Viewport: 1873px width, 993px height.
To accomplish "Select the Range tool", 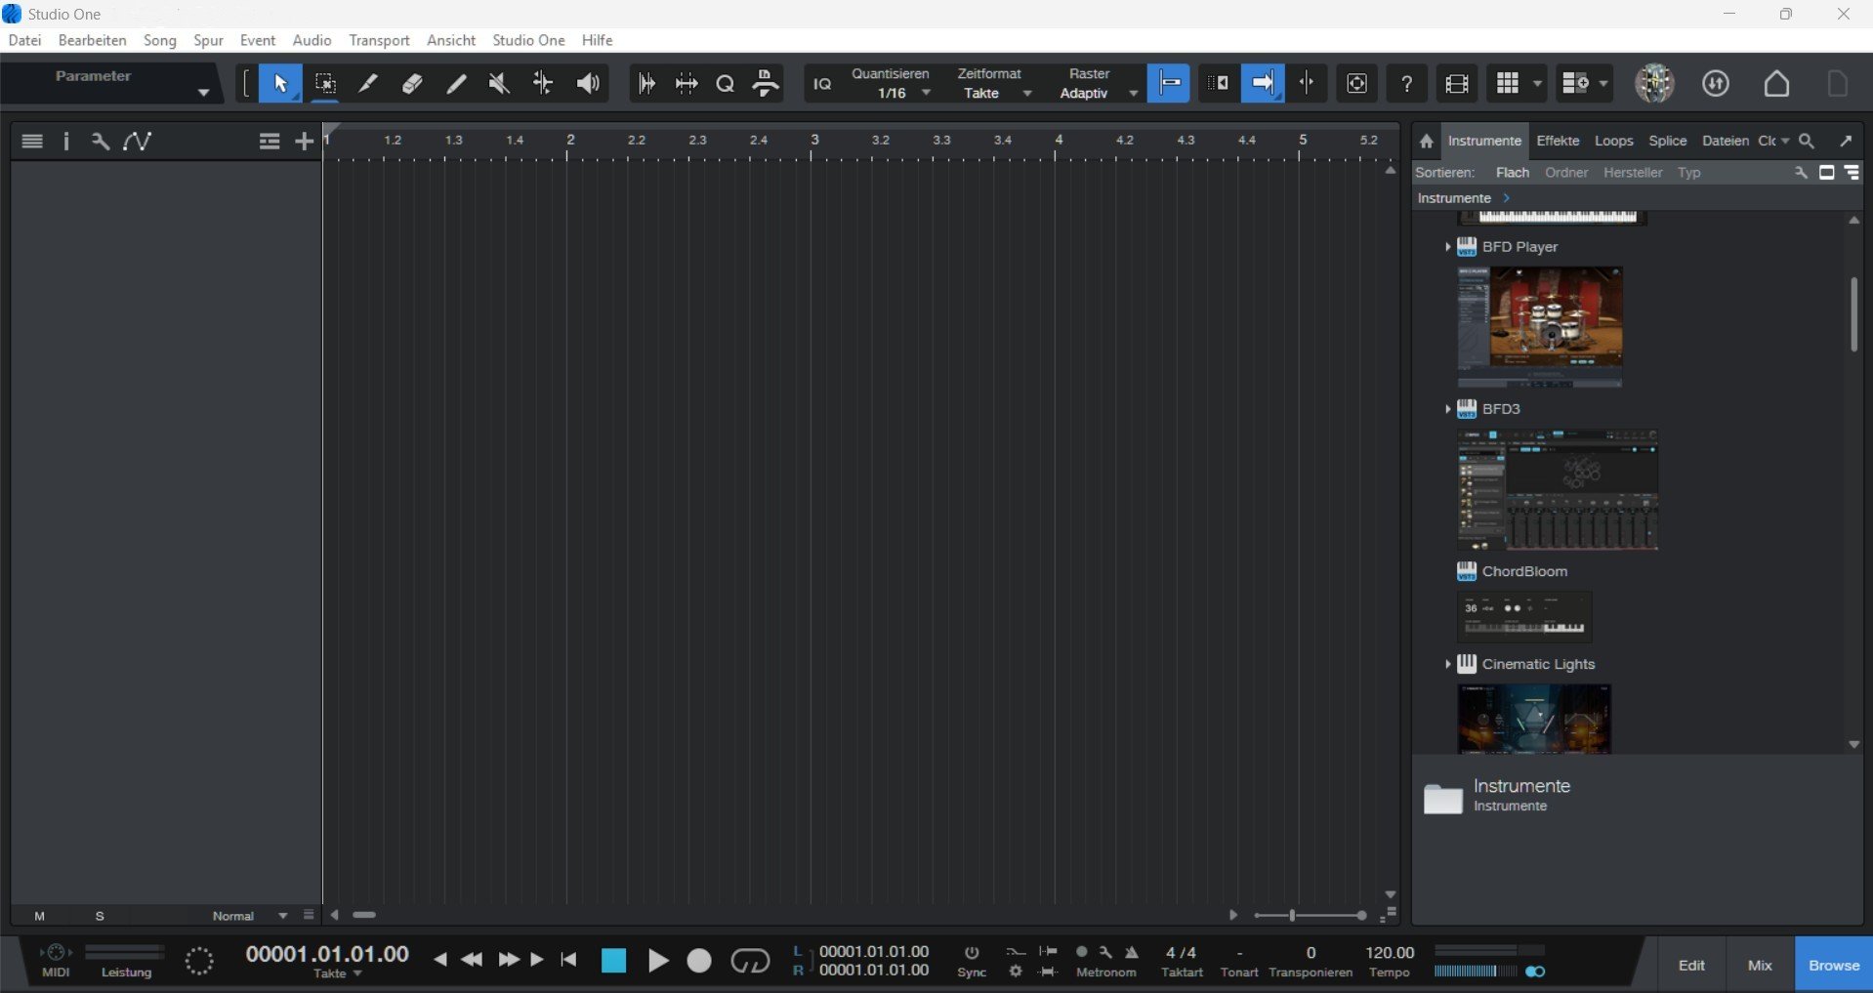I will pyautogui.click(x=325, y=84).
